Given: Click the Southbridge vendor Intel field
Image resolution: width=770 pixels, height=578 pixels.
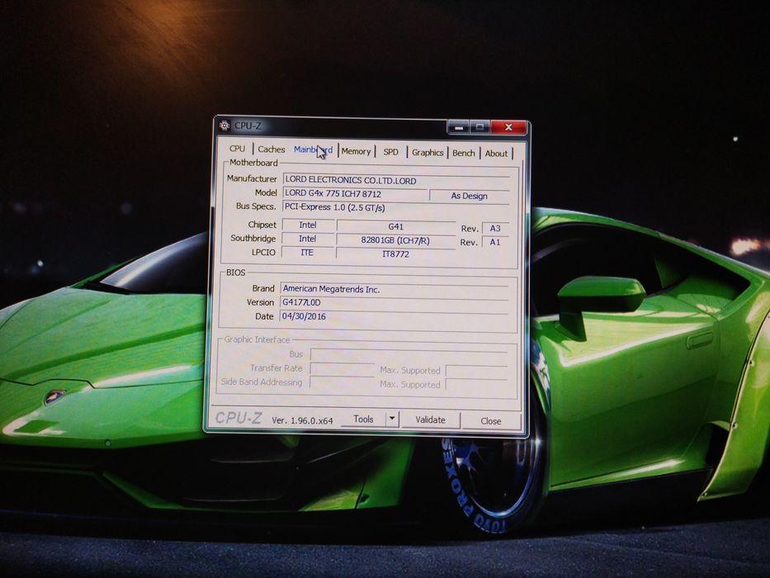Looking at the screenshot, I should [307, 239].
